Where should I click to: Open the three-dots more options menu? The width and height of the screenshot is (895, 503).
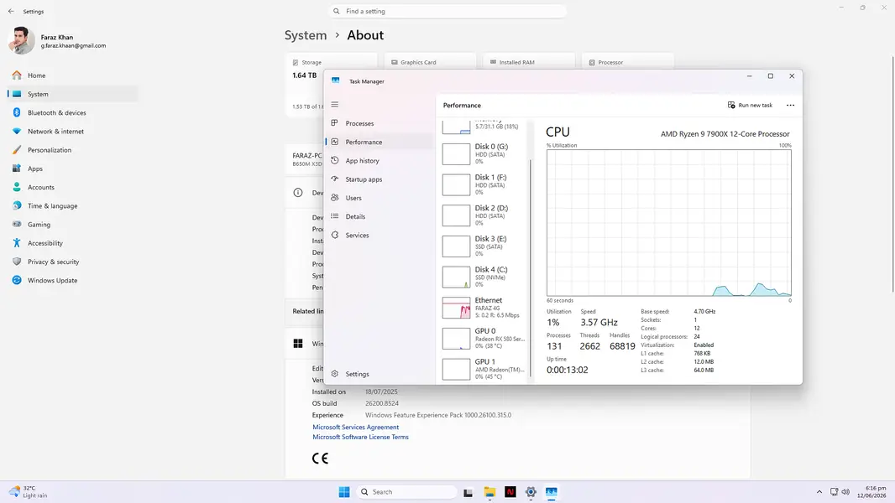[x=790, y=106]
